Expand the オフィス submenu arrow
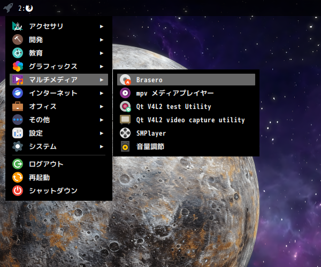 tap(102, 106)
